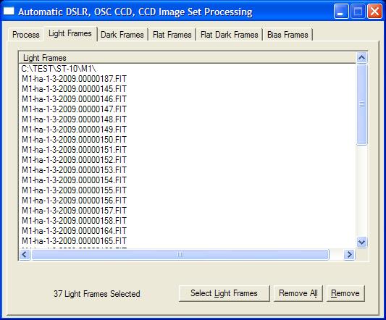The height and width of the screenshot is (320, 386).
Task: Close the Image Set Processing window
Action: point(374,12)
